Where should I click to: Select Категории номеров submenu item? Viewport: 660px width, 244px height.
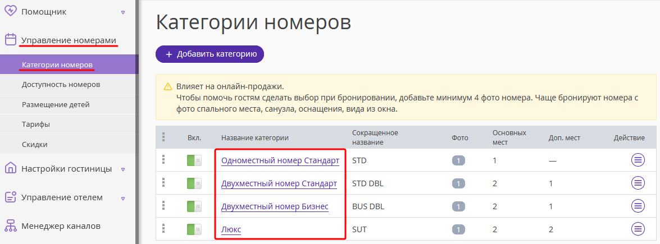(x=69, y=65)
